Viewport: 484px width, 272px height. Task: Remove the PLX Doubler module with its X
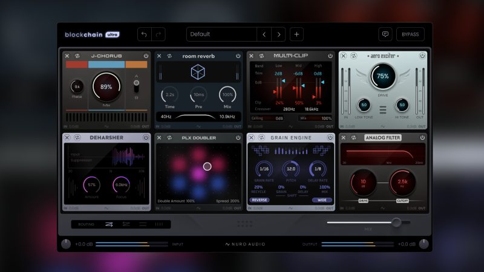click(159, 138)
